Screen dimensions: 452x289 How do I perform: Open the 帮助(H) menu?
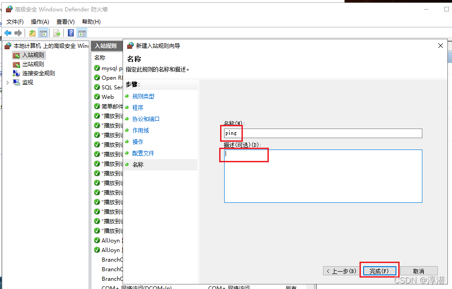[91, 22]
